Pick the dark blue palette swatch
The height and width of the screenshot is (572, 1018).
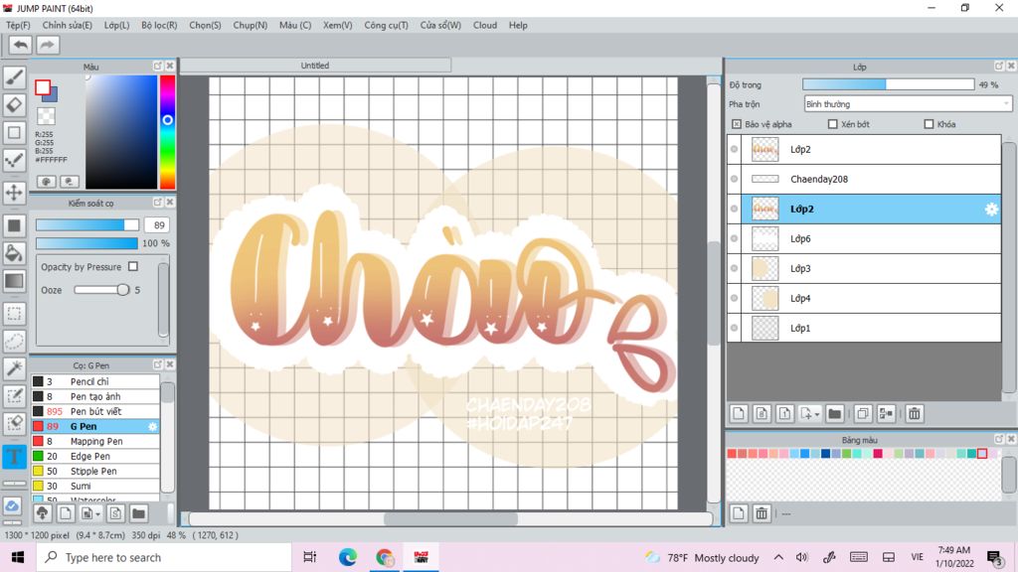tap(825, 453)
